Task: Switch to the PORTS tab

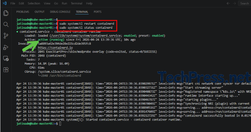Action: 98,12
